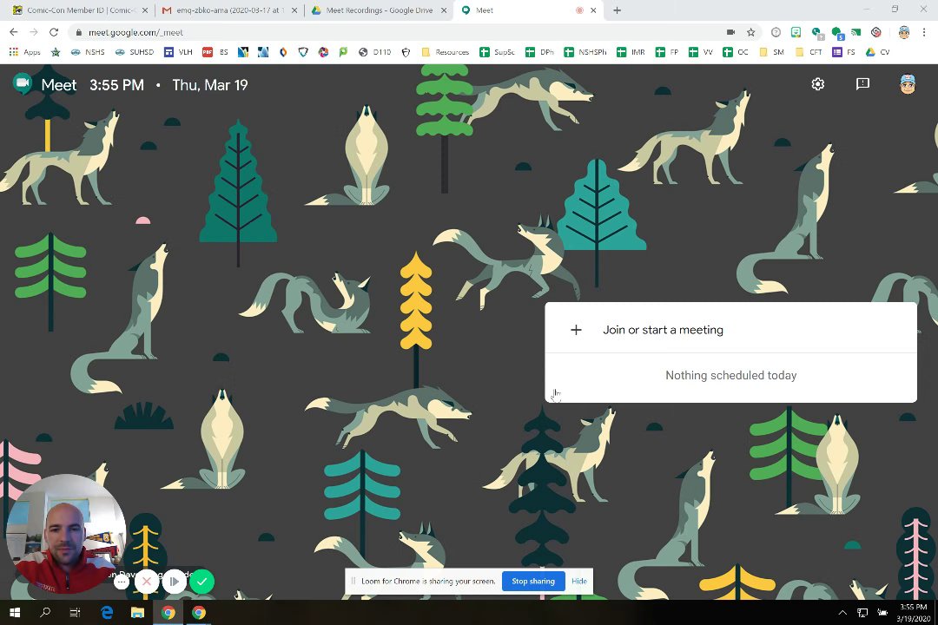Hide the Loom sharing notification
The height and width of the screenshot is (625, 938).
579,581
